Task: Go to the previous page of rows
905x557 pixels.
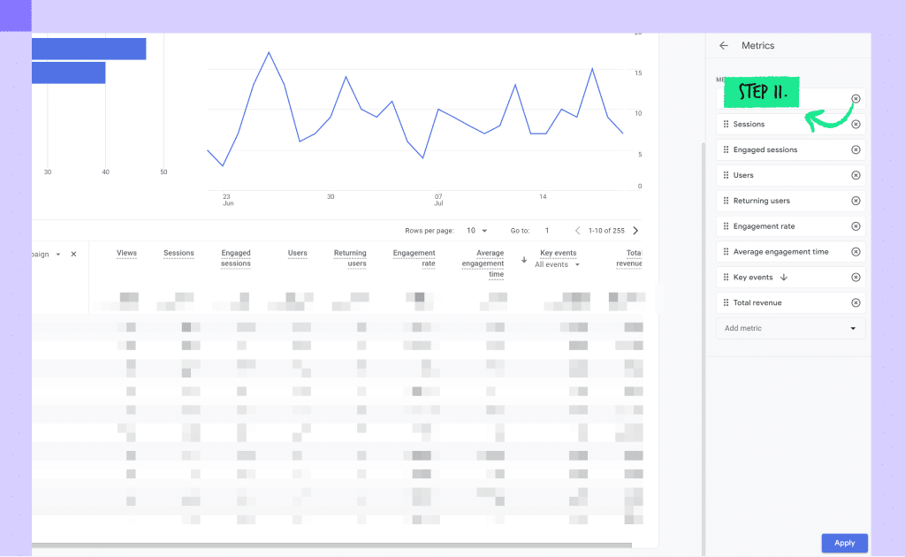Action: 578,230
